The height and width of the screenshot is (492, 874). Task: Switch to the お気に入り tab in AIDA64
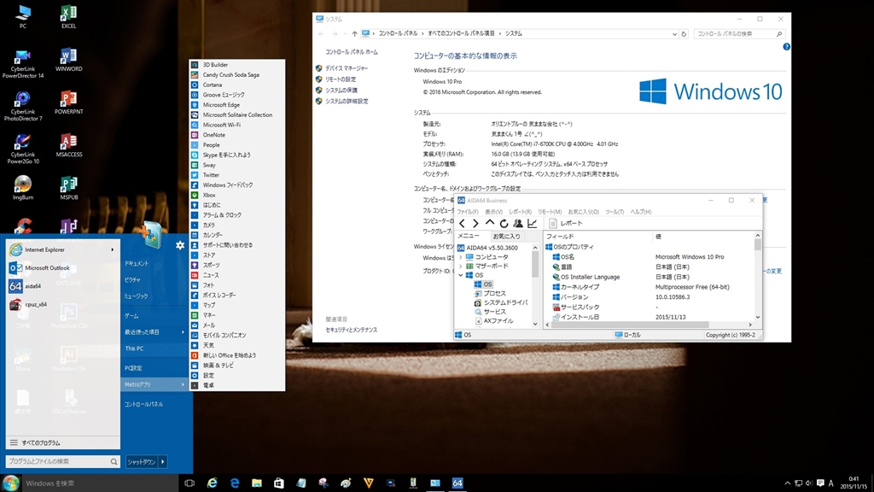coord(506,237)
